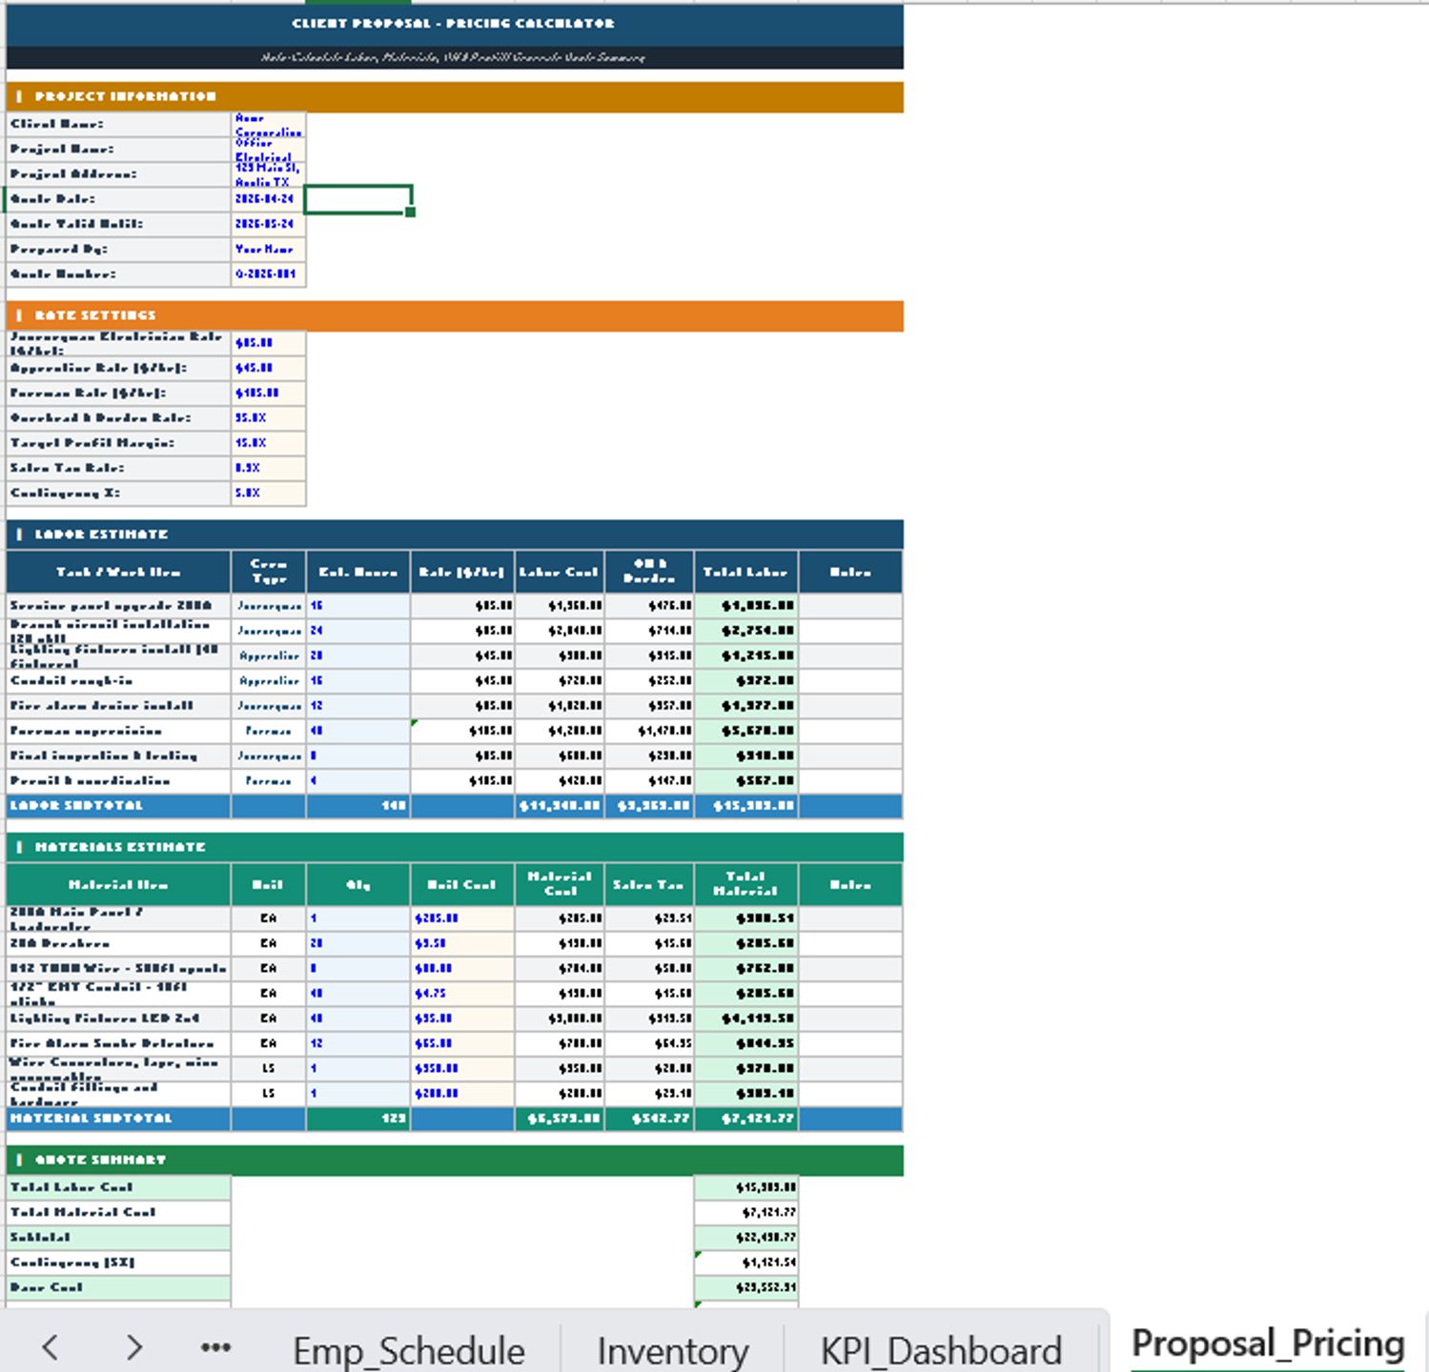Click the next sheet navigation arrow
This screenshot has width=1429, height=1372.
[x=134, y=1347]
